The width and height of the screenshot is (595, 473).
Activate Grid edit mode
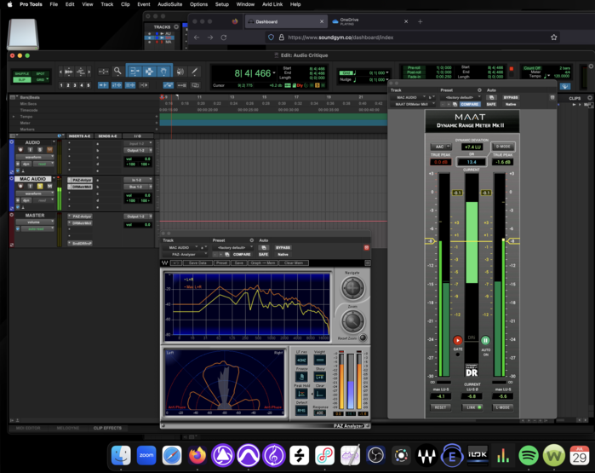pos(40,80)
